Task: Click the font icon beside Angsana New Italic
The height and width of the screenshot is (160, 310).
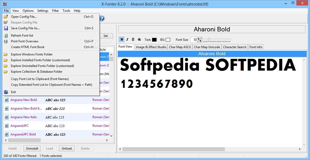Action: pos(7,117)
